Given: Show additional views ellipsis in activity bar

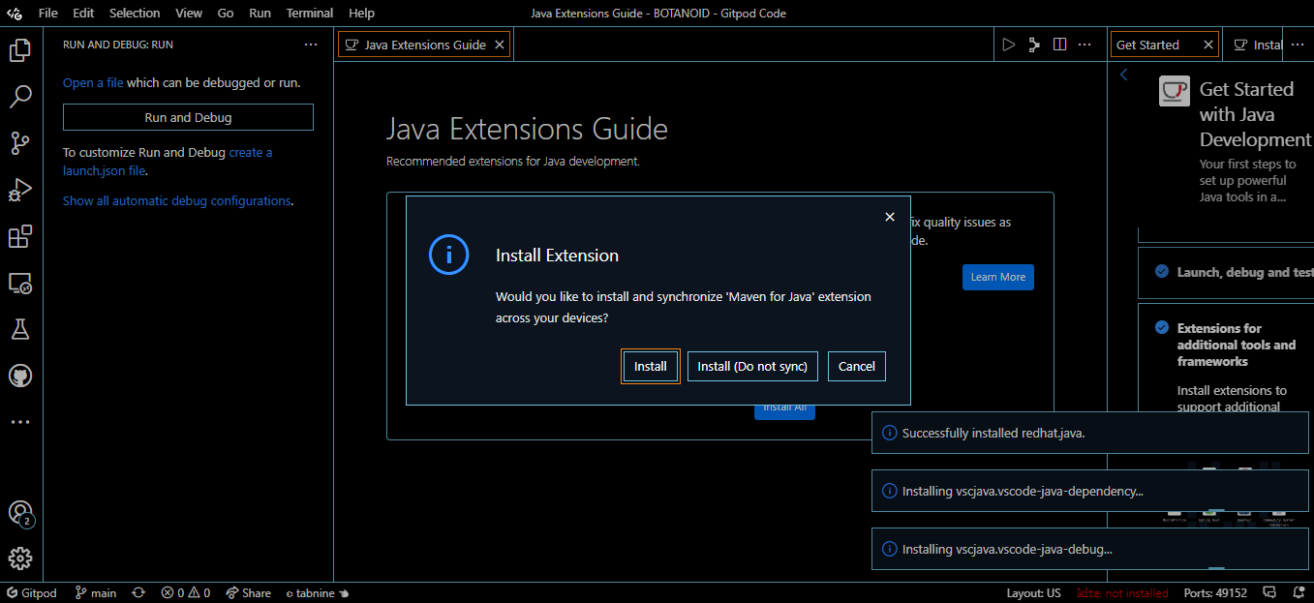Looking at the screenshot, I should click(x=20, y=422).
